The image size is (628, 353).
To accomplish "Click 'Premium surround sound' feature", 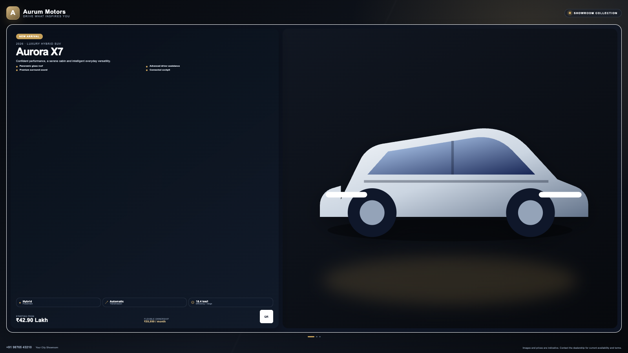I will (33, 70).
